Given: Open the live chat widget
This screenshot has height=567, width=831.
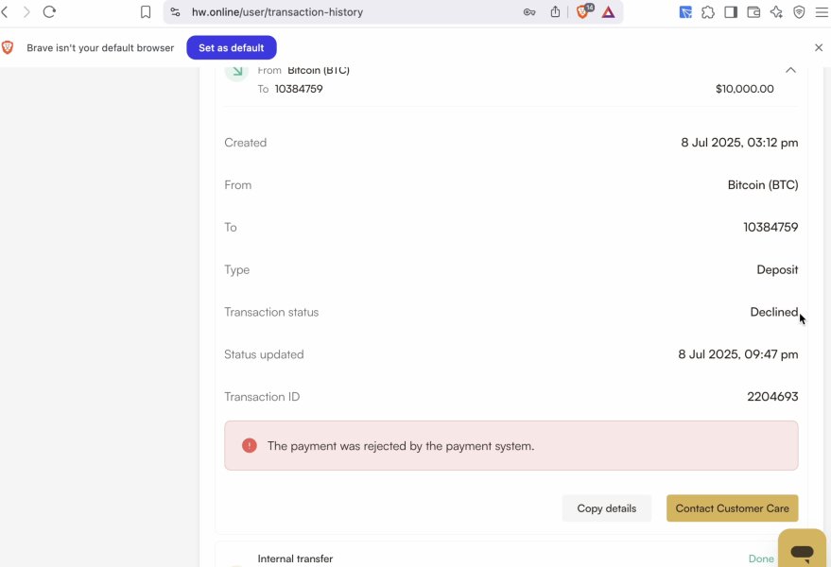Looking at the screenshot, I should [802, 551].
